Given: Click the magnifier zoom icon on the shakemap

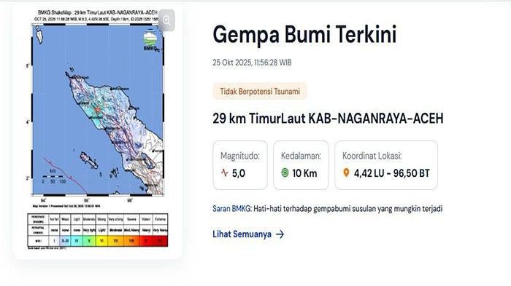Looking at the screenshot, I should click(166, 20).
